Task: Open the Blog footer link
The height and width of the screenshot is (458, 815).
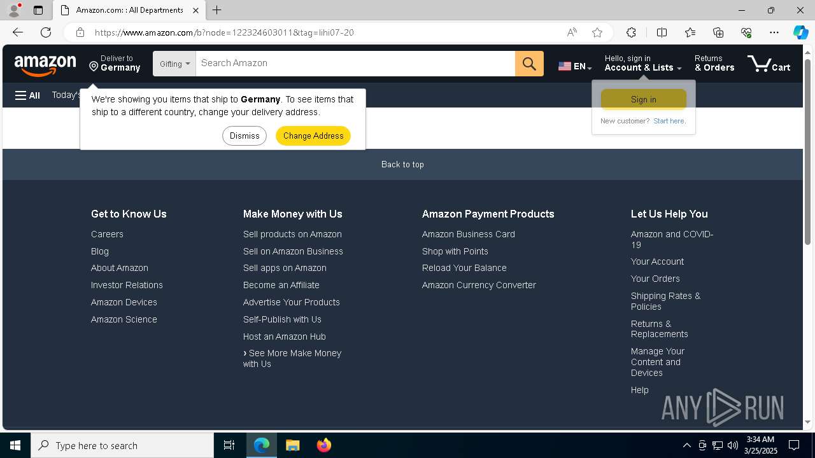Action: click(100, 251)
